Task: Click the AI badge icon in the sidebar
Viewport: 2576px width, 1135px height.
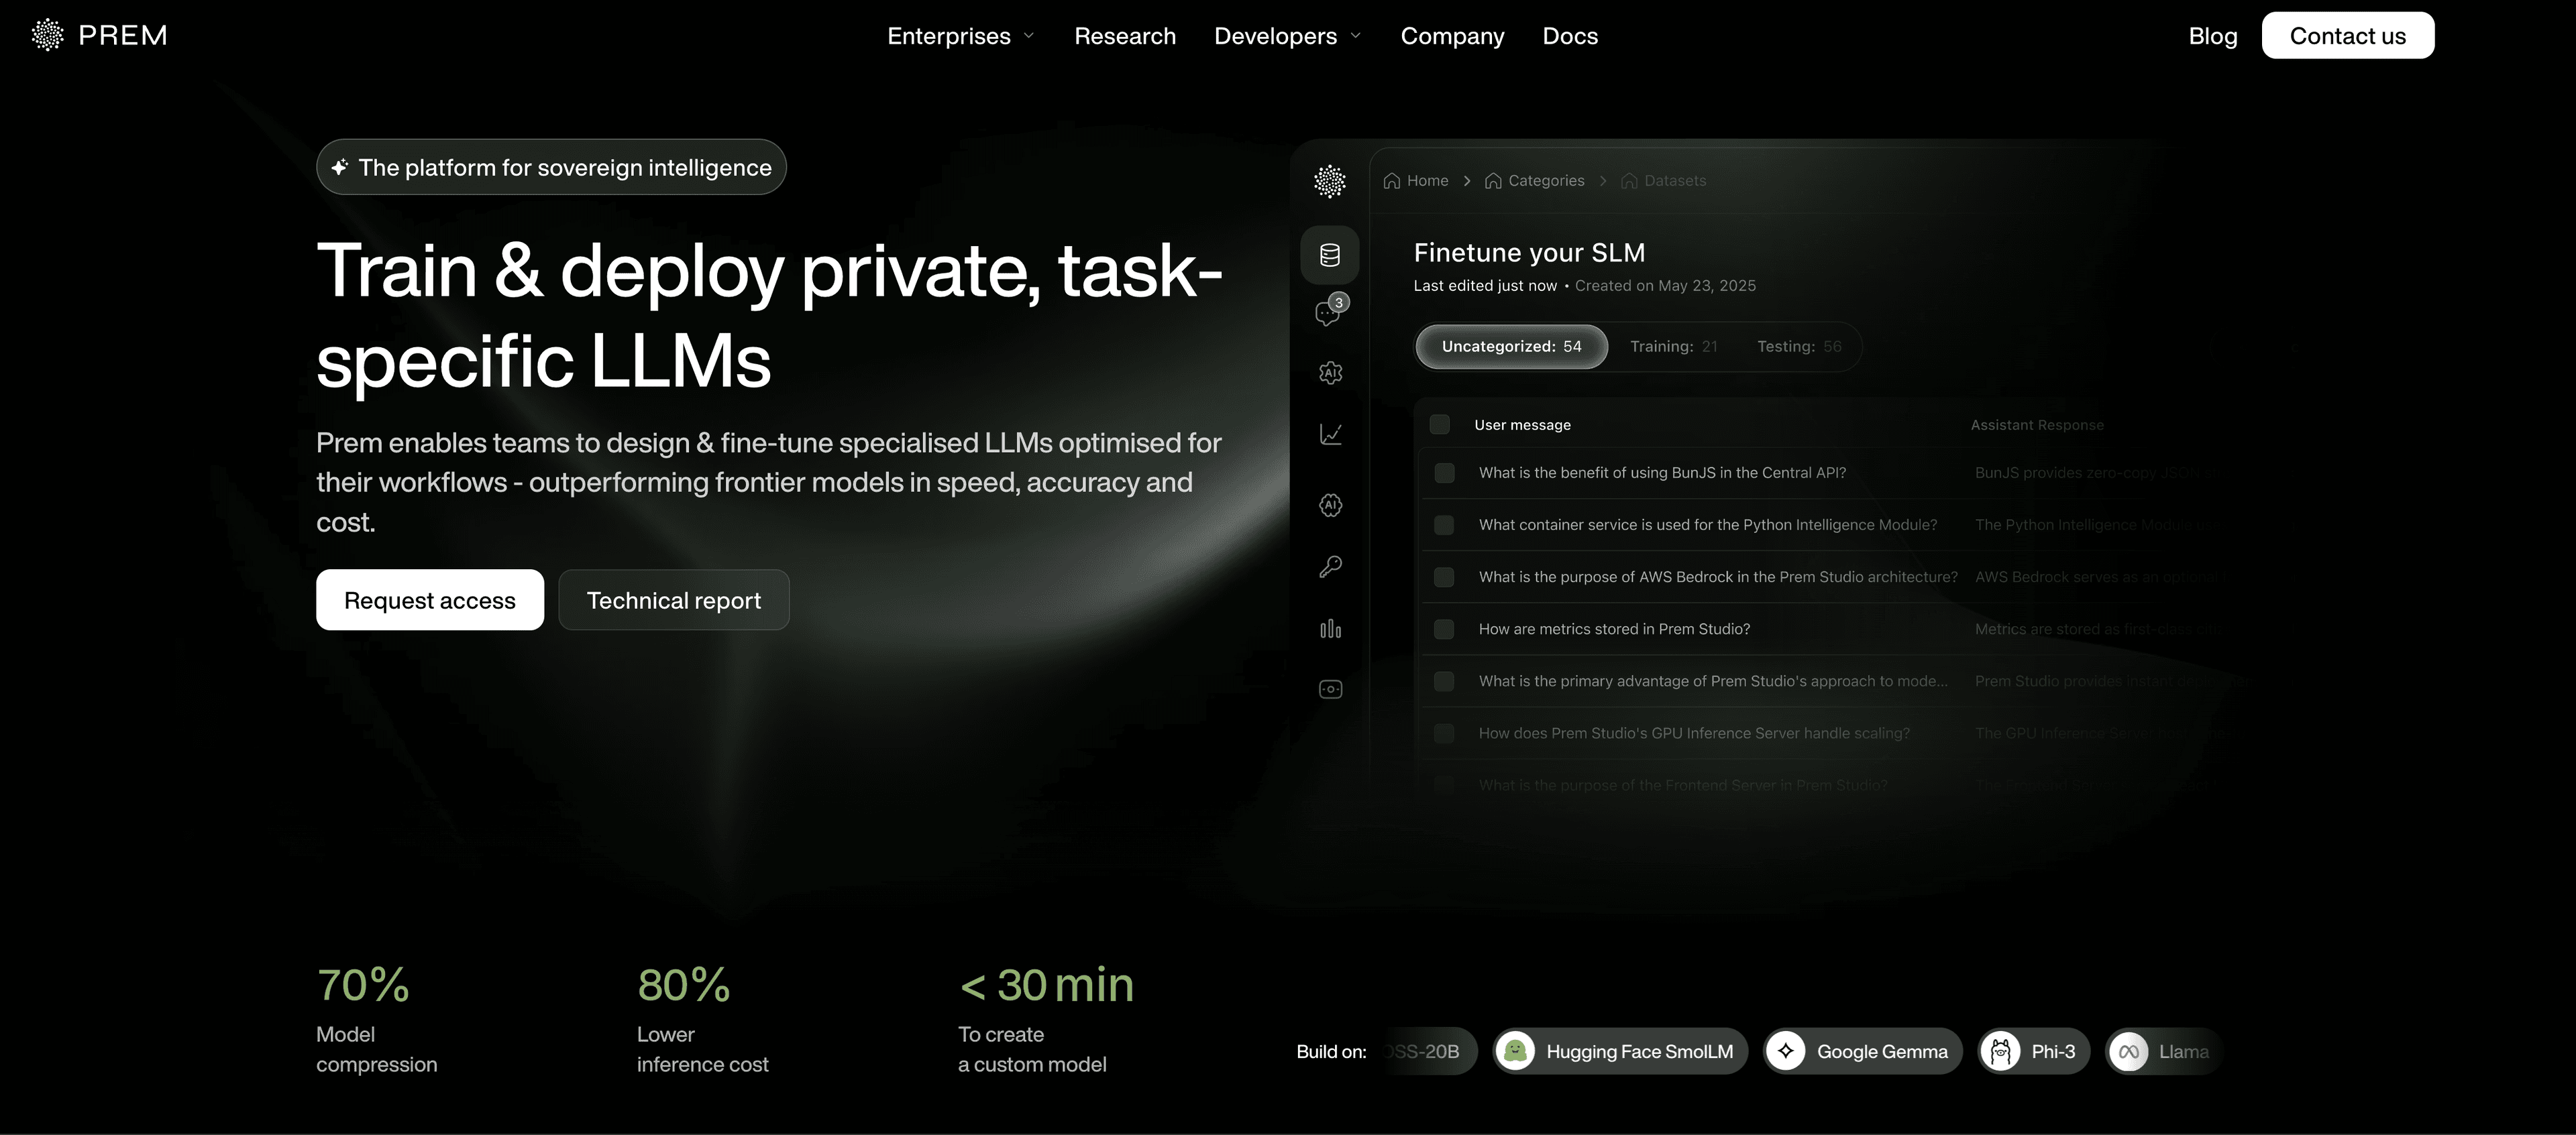Action: (1330, 505)
